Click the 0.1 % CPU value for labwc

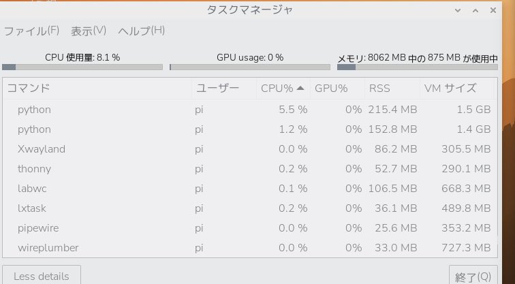(293, 189)
